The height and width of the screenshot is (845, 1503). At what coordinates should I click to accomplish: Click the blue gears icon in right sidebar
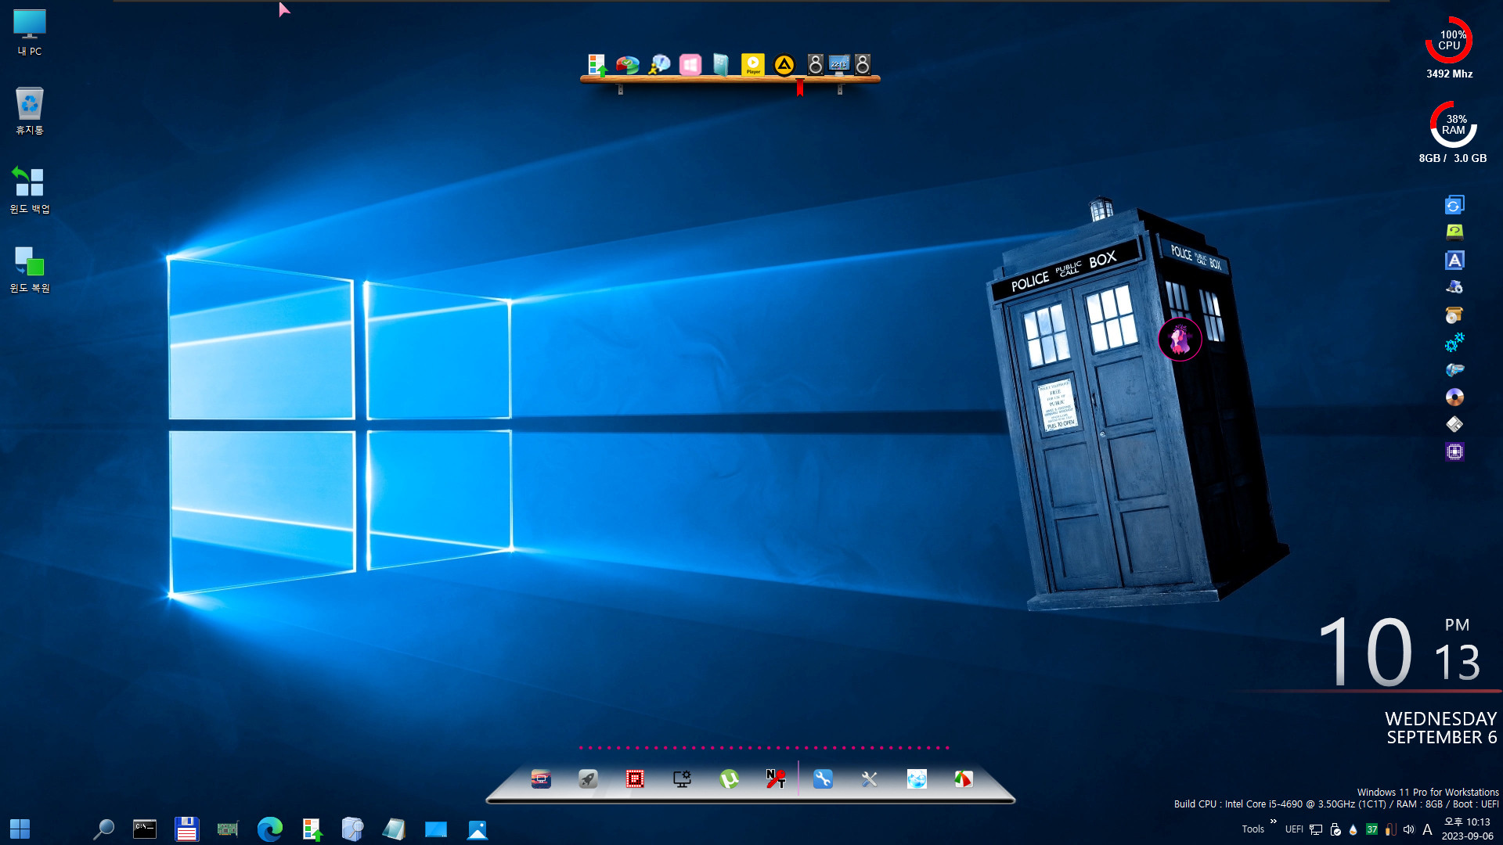(1454, 342)
